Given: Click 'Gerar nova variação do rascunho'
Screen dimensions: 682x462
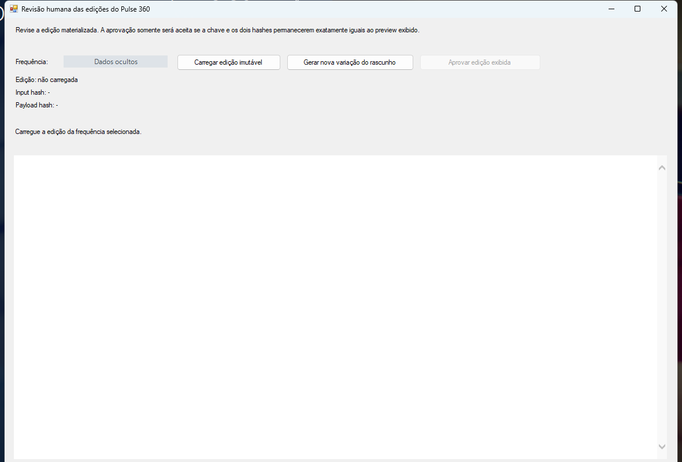Looking at the screenshot, I should pos(350,62).
